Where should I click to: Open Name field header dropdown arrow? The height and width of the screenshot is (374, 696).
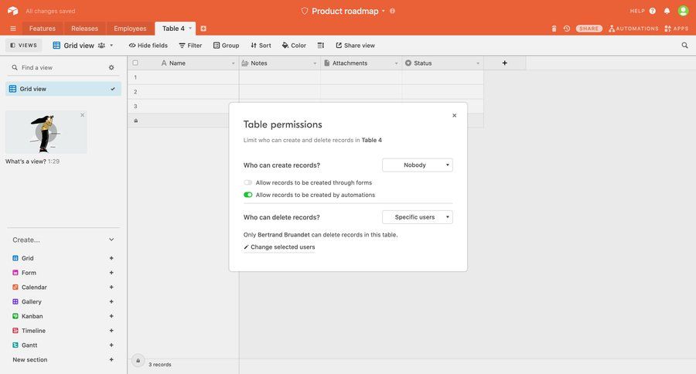point(233,63)
